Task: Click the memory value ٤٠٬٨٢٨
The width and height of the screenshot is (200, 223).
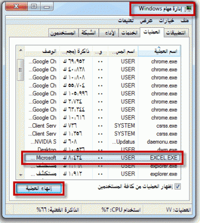Action: pyautogui.click(x=74, y=70)
